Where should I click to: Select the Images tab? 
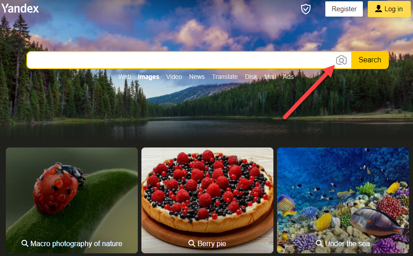click(149, 77)
